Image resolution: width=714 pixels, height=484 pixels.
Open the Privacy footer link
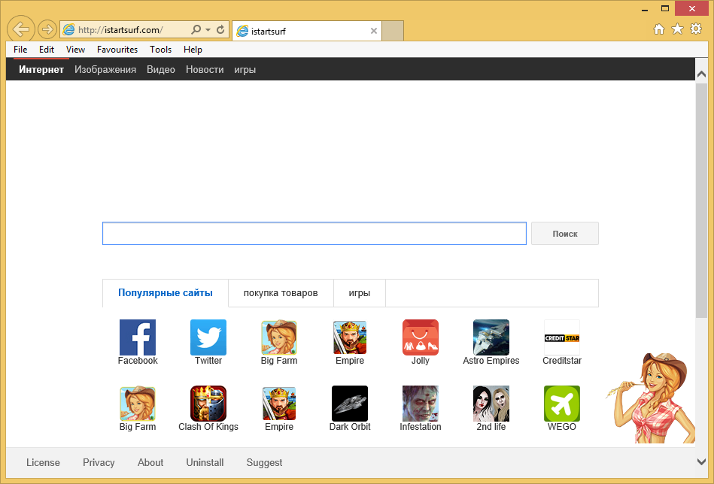click(x=99, y=463)
